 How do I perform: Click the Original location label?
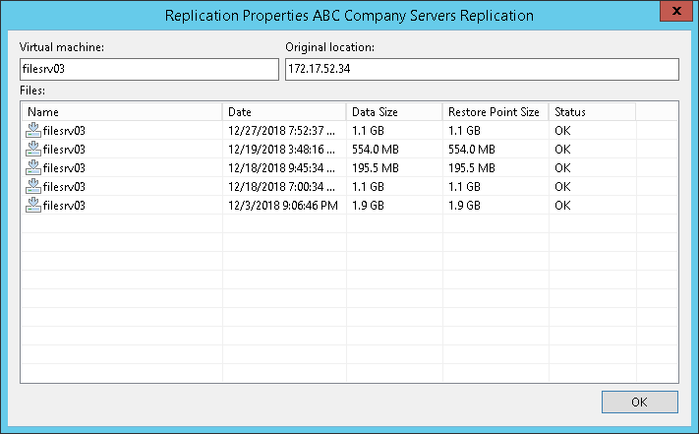[329, 47]
